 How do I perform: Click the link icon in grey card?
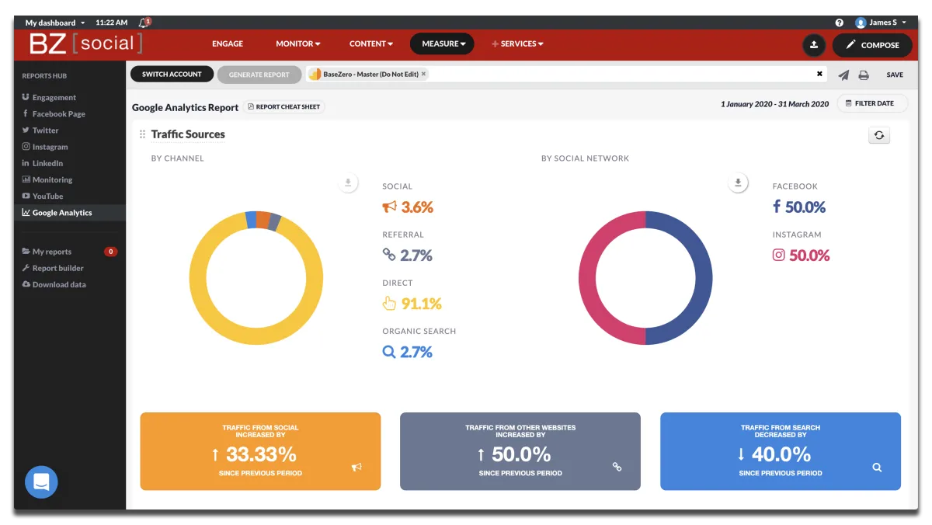[x=617, y=468]
